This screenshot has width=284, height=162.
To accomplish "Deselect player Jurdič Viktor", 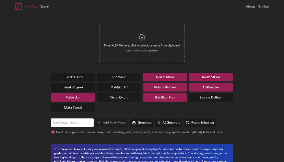I will pyautogui.click(x=211, y=77).
